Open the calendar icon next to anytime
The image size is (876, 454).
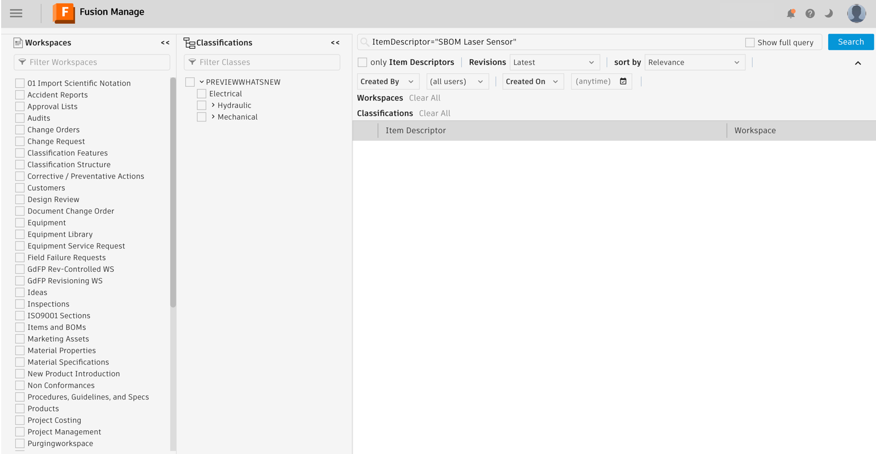(x=623, y=81)
